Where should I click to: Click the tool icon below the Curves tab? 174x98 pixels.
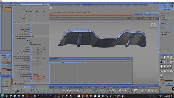click(51, 8)
